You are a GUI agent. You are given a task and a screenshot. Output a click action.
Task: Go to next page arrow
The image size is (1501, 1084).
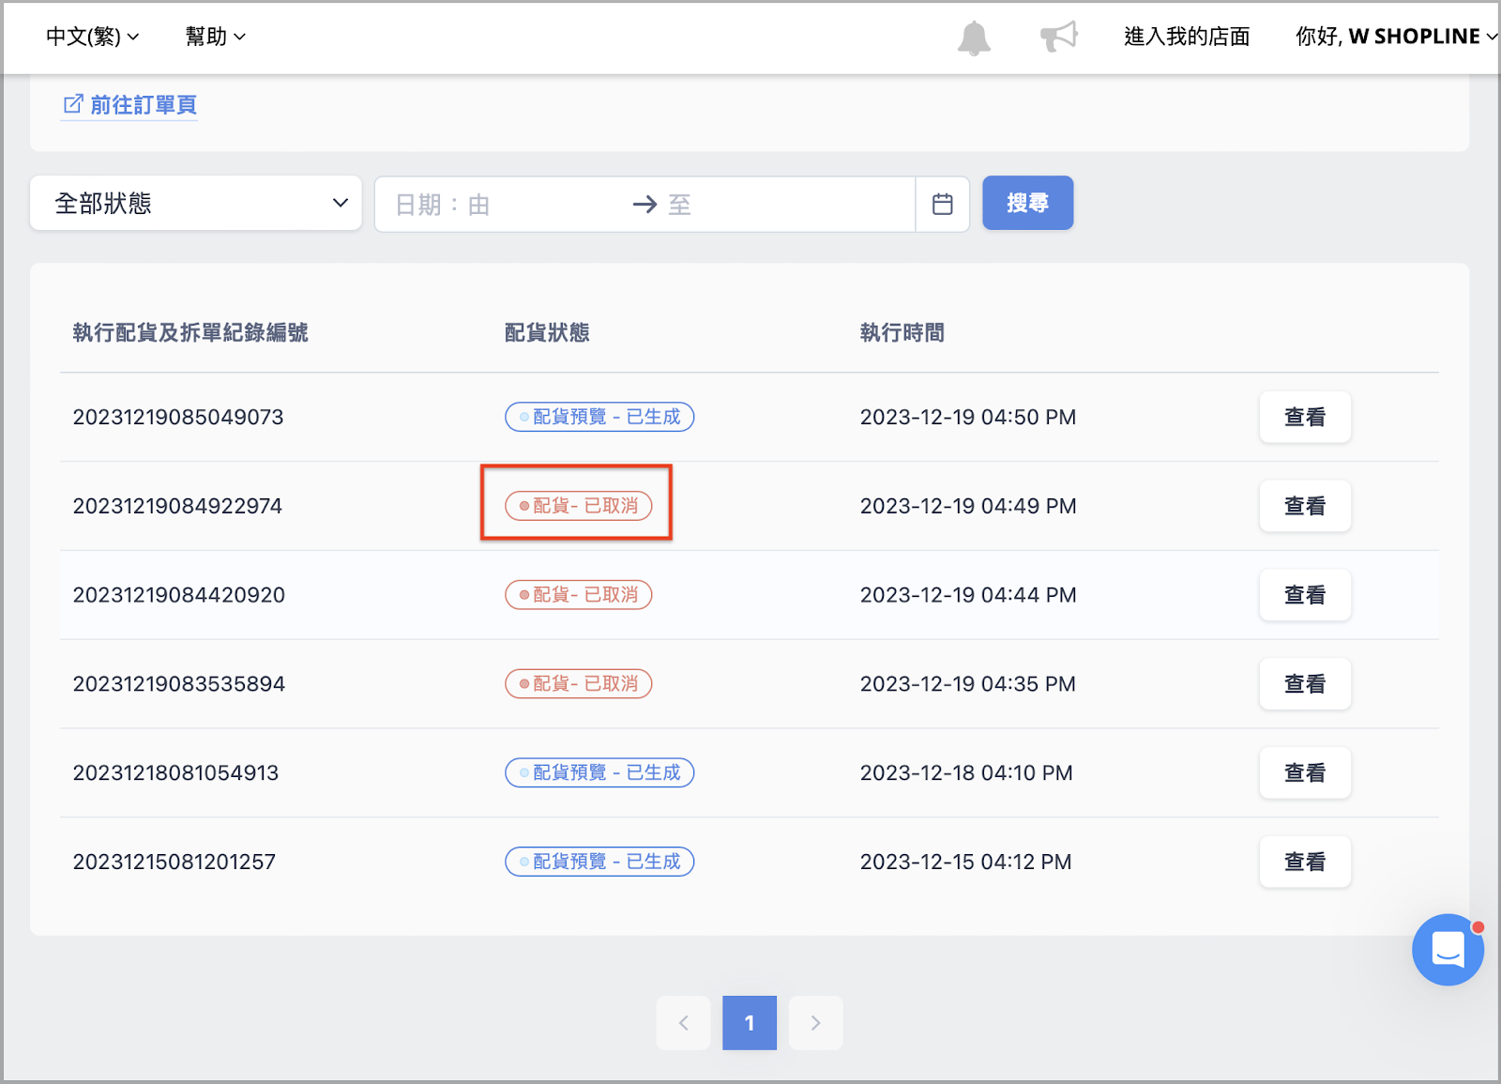815,1023
